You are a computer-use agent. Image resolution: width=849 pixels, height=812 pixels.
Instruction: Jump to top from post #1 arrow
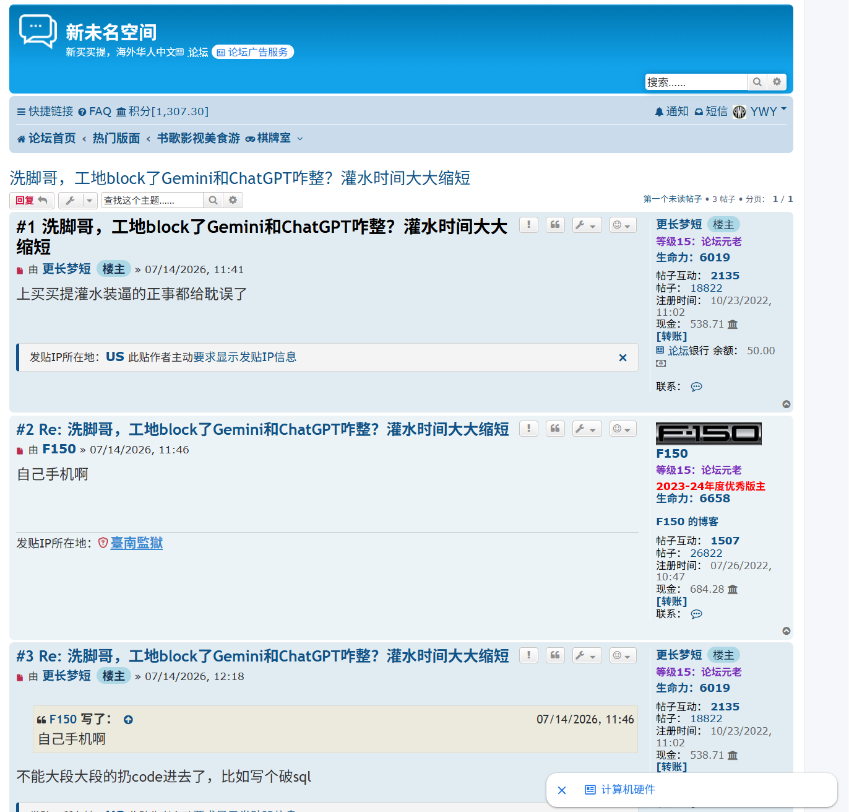coord(787,404)
